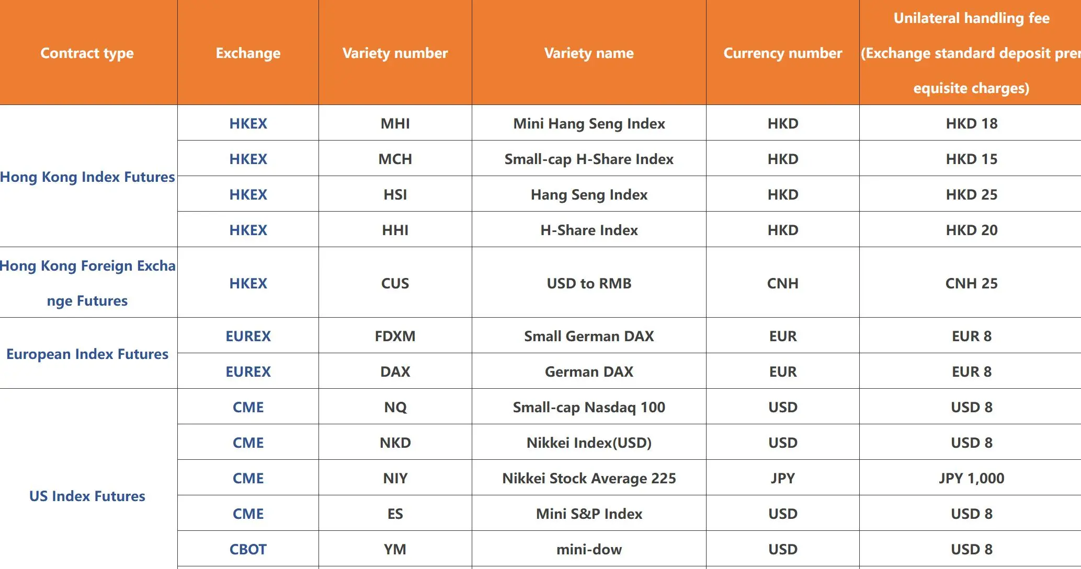
Task: Click the HKD 15 handling fee
Action: pos(972,159)
